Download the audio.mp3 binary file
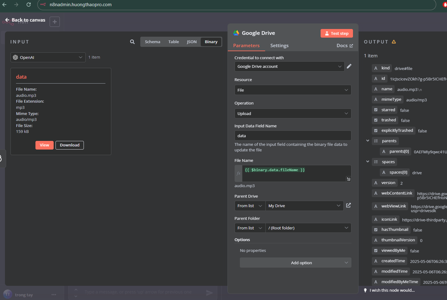447x300 pixels. coord(70,145)
